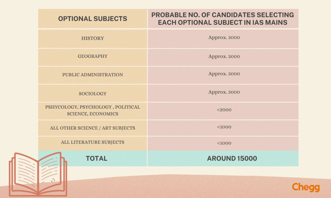Click the Chegg logo

click(306, 187)
